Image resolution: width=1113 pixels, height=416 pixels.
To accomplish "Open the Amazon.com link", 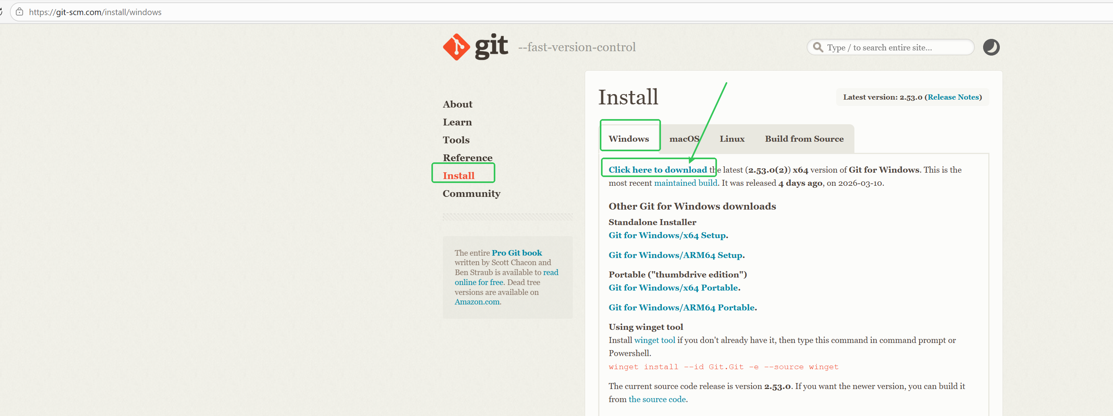I will click(477, 302).
